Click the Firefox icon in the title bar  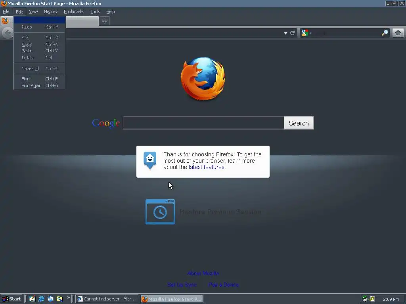pyautogui.click(x=4, y=3)
